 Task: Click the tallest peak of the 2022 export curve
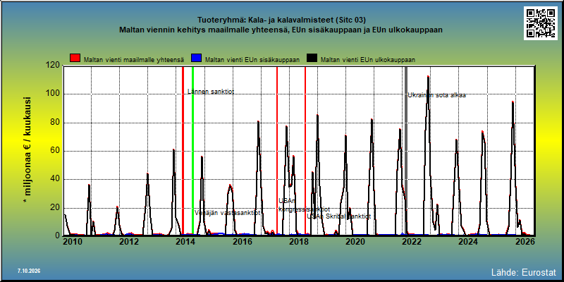coord(428,77)
